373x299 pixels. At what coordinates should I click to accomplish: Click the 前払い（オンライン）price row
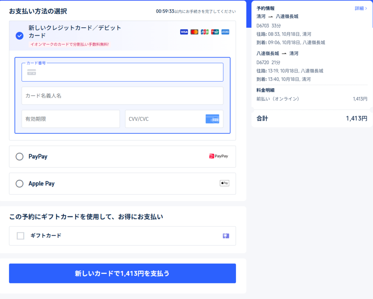click(x=312, y=99)
